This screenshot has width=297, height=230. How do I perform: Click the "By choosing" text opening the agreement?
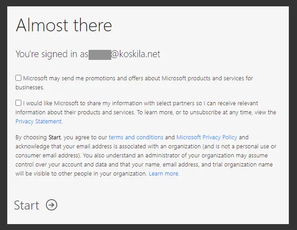click(x=31, y=137)
